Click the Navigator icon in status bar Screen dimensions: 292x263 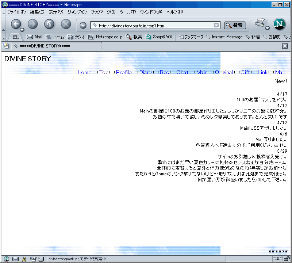pyautogui.click(x=6, y=259)
